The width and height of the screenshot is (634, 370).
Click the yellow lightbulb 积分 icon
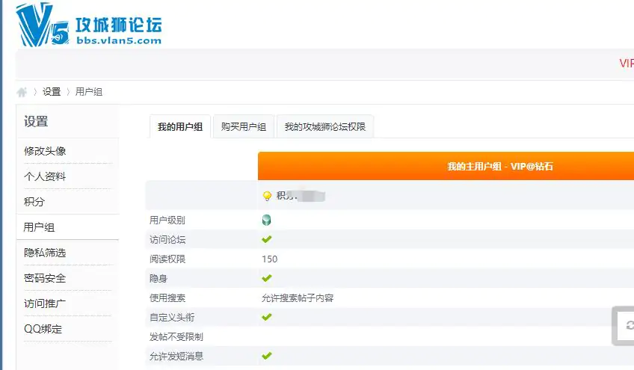coord(267,196)
